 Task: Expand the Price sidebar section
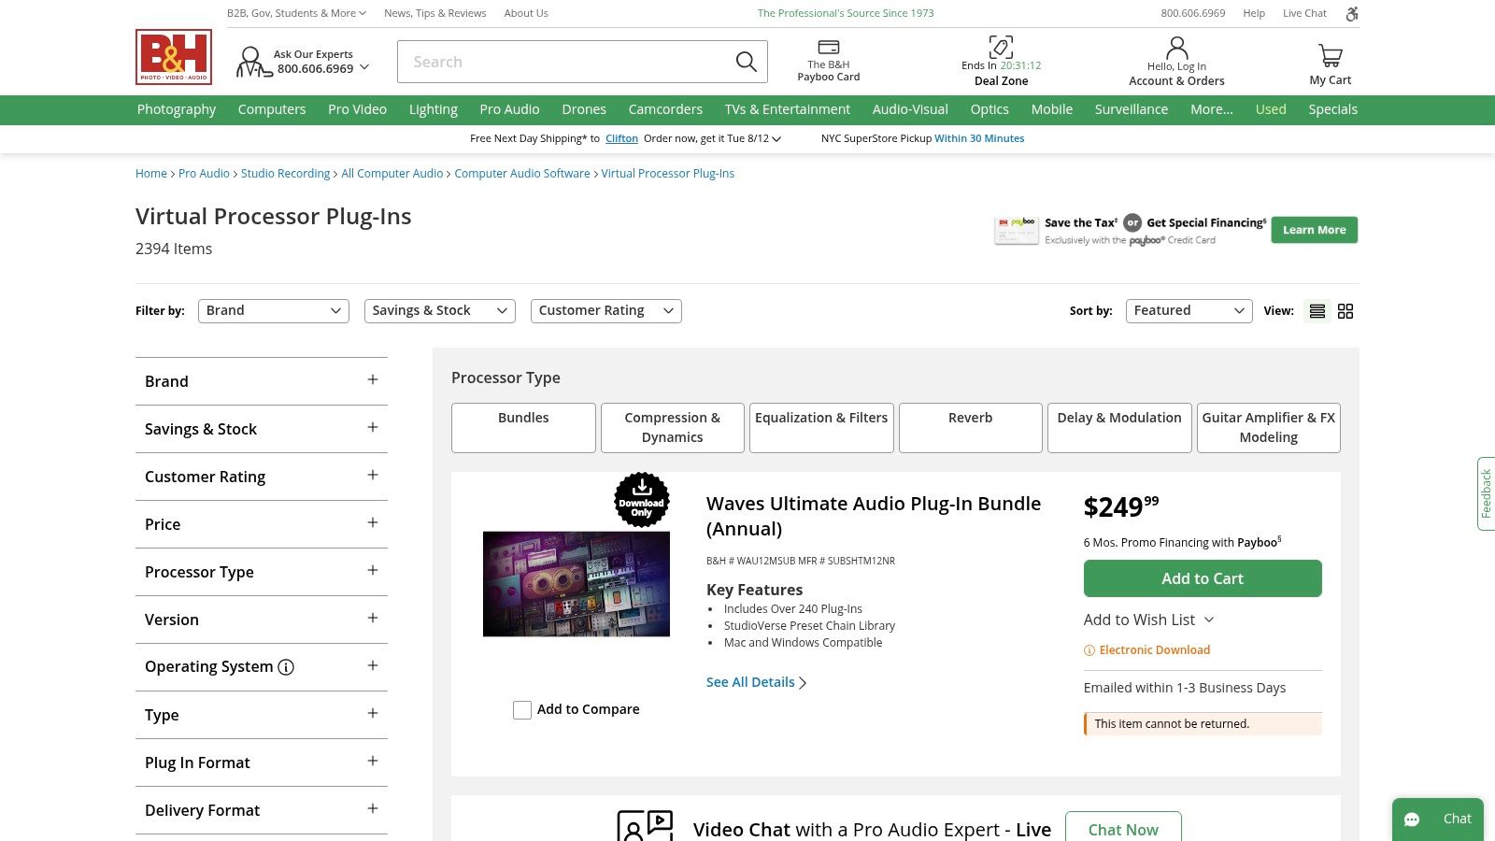tap(262, 524)
